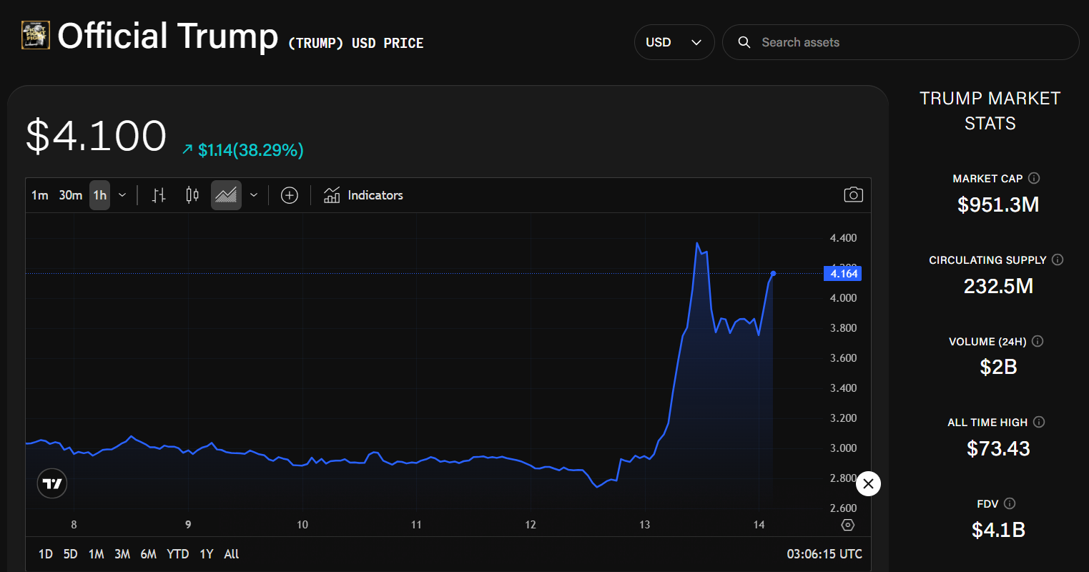Viewport: 1089px width, 572px height.
Task: Set chart range to YTD
Action: pyautogui.click(x=177, y=554)
